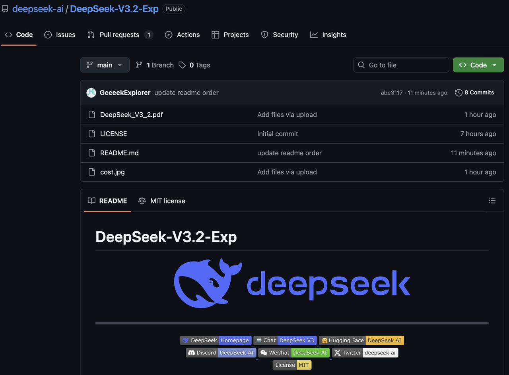509x375 pixels.
Task: Click the deepseek-ai owner link
Action: 38,9
